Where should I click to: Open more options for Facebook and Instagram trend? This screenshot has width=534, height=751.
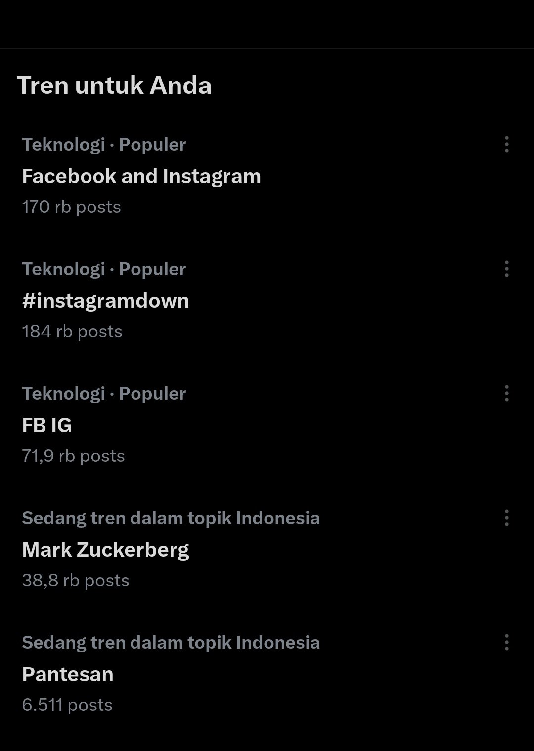[x=506, y=144]
